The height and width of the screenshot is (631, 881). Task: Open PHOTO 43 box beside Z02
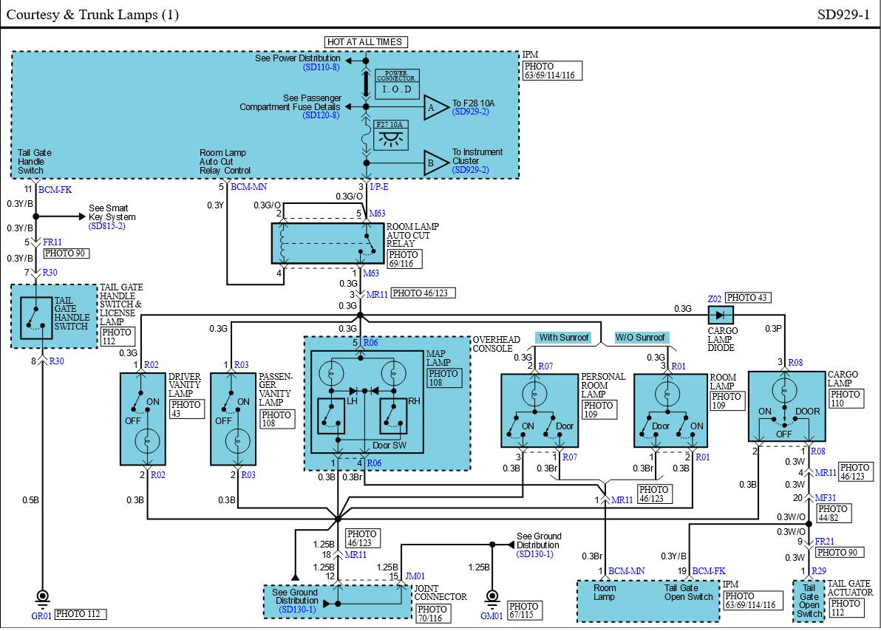tap(749, 298)
